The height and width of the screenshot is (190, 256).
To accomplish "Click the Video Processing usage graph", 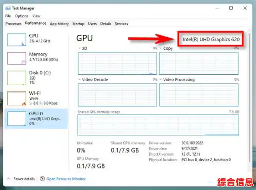I will click(x=199, y=95).
